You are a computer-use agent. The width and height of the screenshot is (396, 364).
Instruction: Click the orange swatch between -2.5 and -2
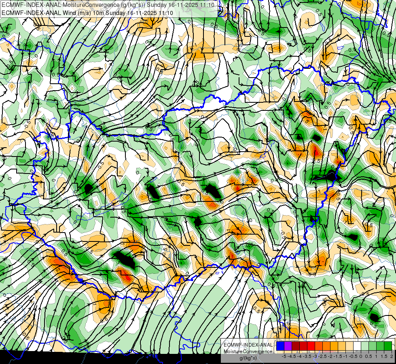click(x=326, y=346)
